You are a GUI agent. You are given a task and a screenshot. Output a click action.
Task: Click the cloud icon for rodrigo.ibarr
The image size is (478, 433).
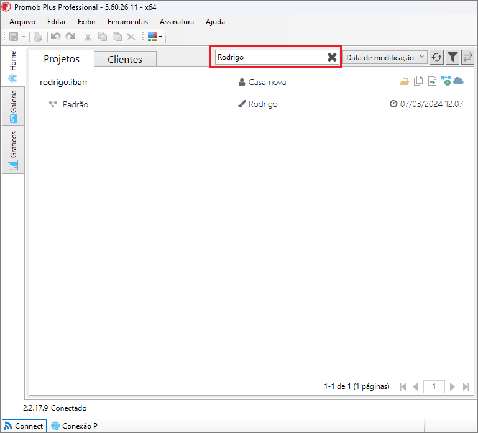click(x=458, y=81)
